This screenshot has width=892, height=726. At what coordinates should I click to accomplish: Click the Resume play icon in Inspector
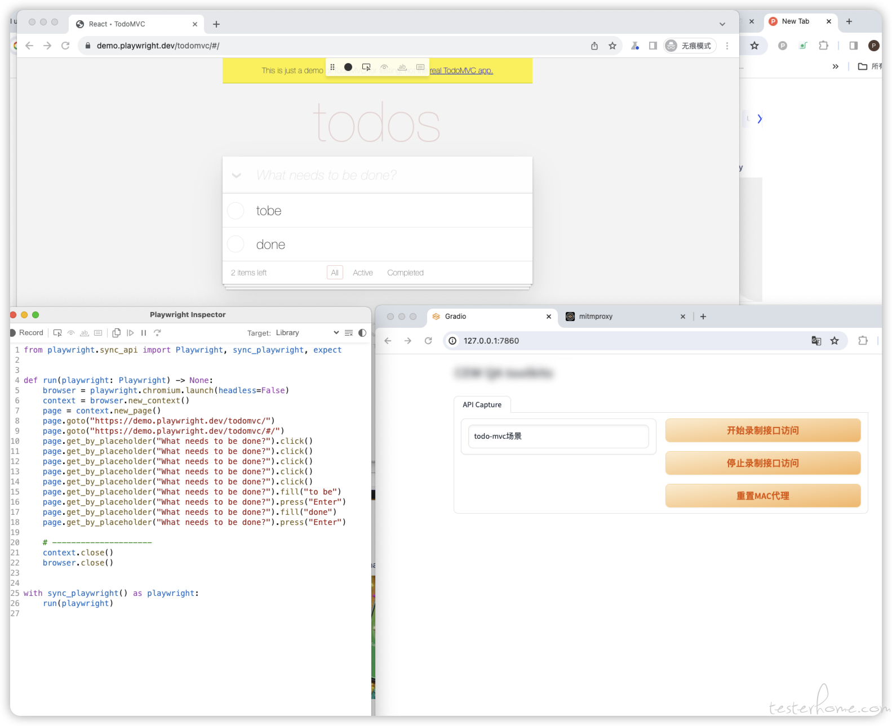(x=130, y=333)
